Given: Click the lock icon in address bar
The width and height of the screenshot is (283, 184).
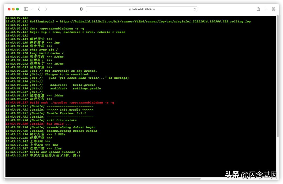Looking at the screenshot, I should tap(129, 9).
